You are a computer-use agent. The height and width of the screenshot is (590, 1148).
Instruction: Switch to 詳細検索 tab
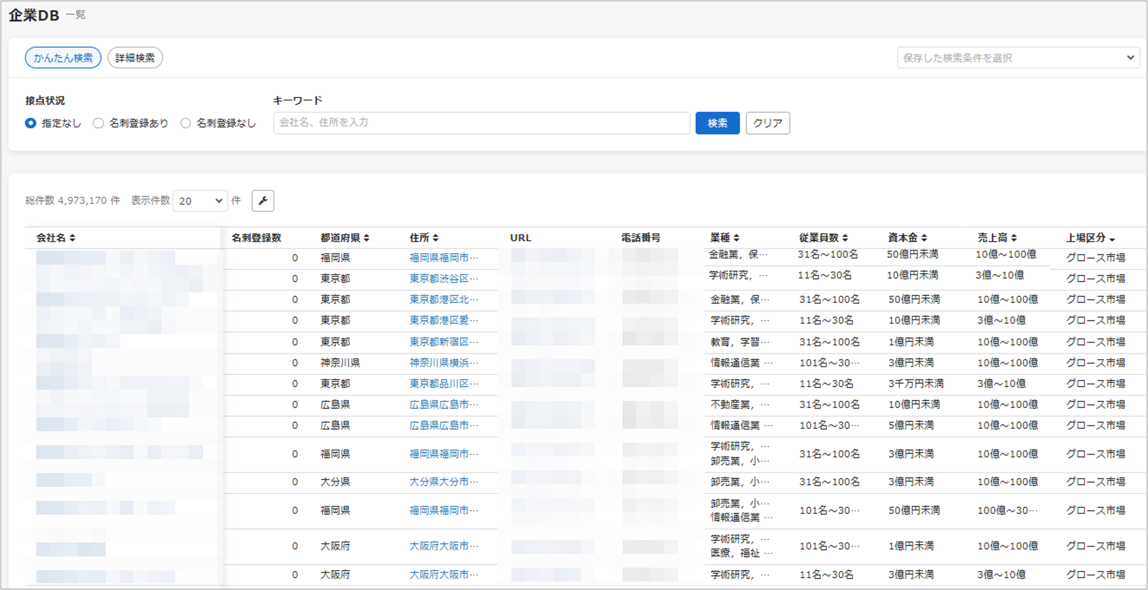tap(135, 58)
